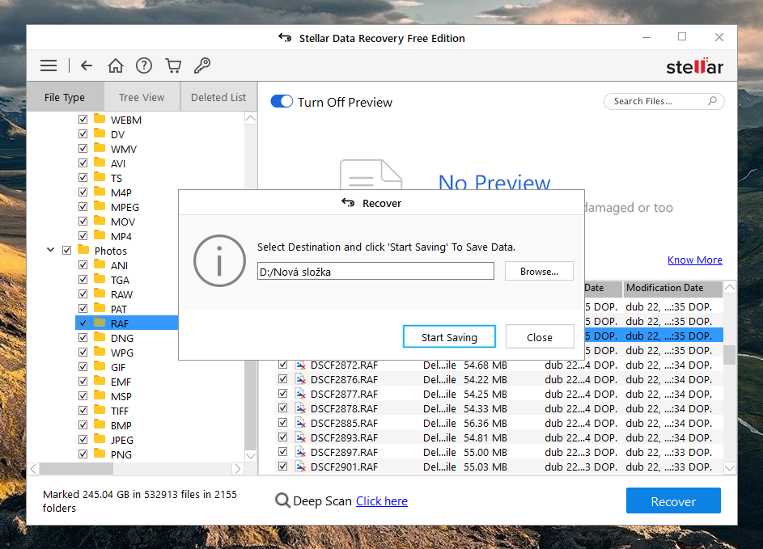
Task: Click the Photos folder icon
Action: point(83,250)
